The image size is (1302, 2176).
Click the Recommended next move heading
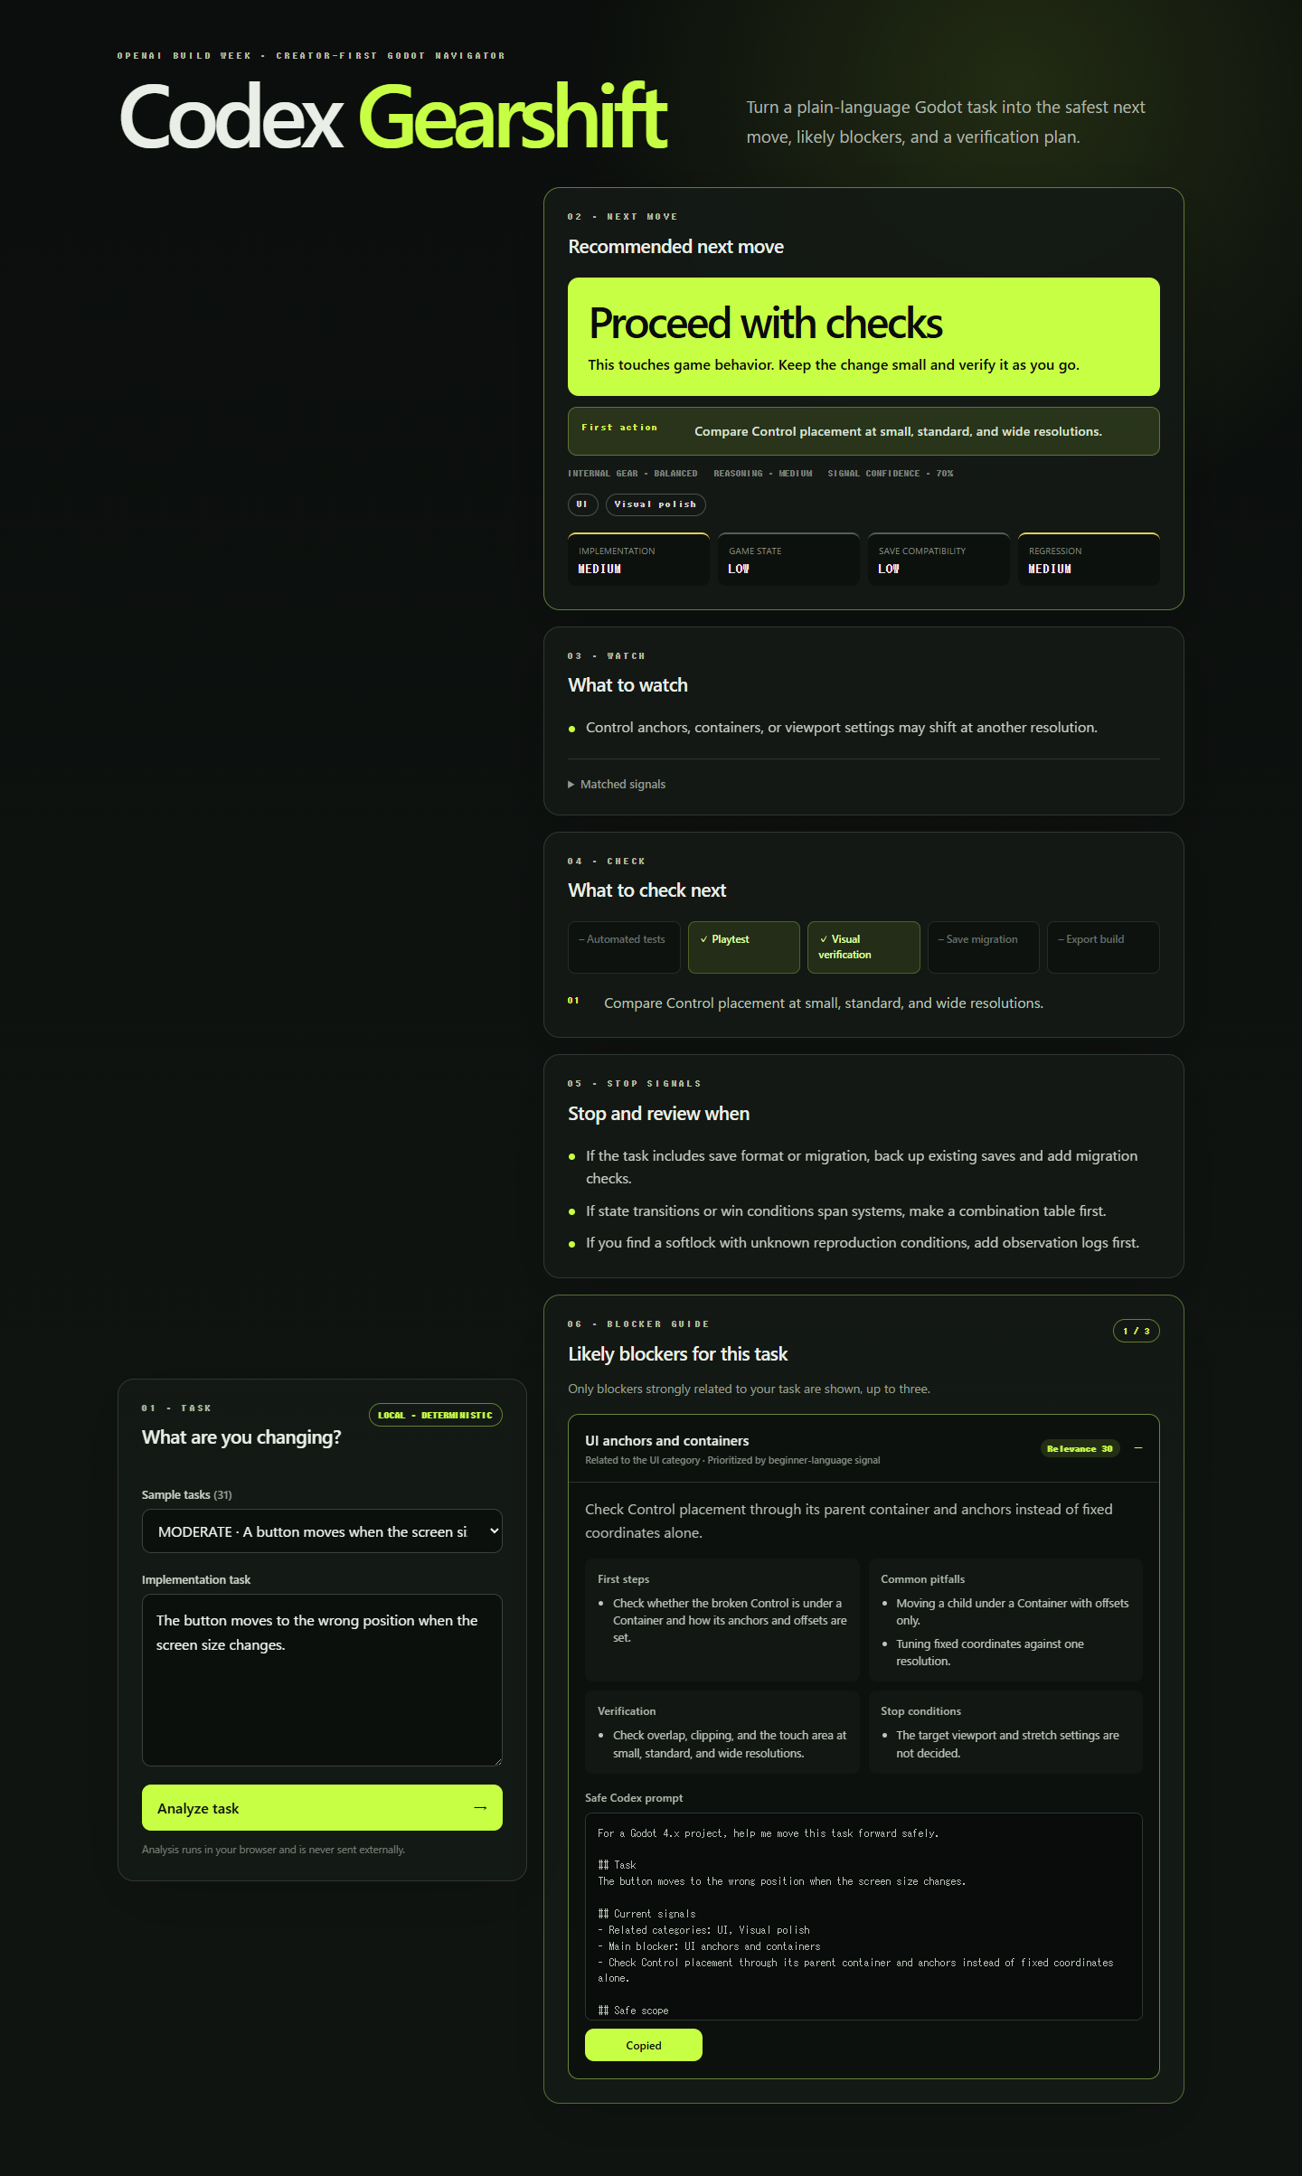tap(676, 247)
